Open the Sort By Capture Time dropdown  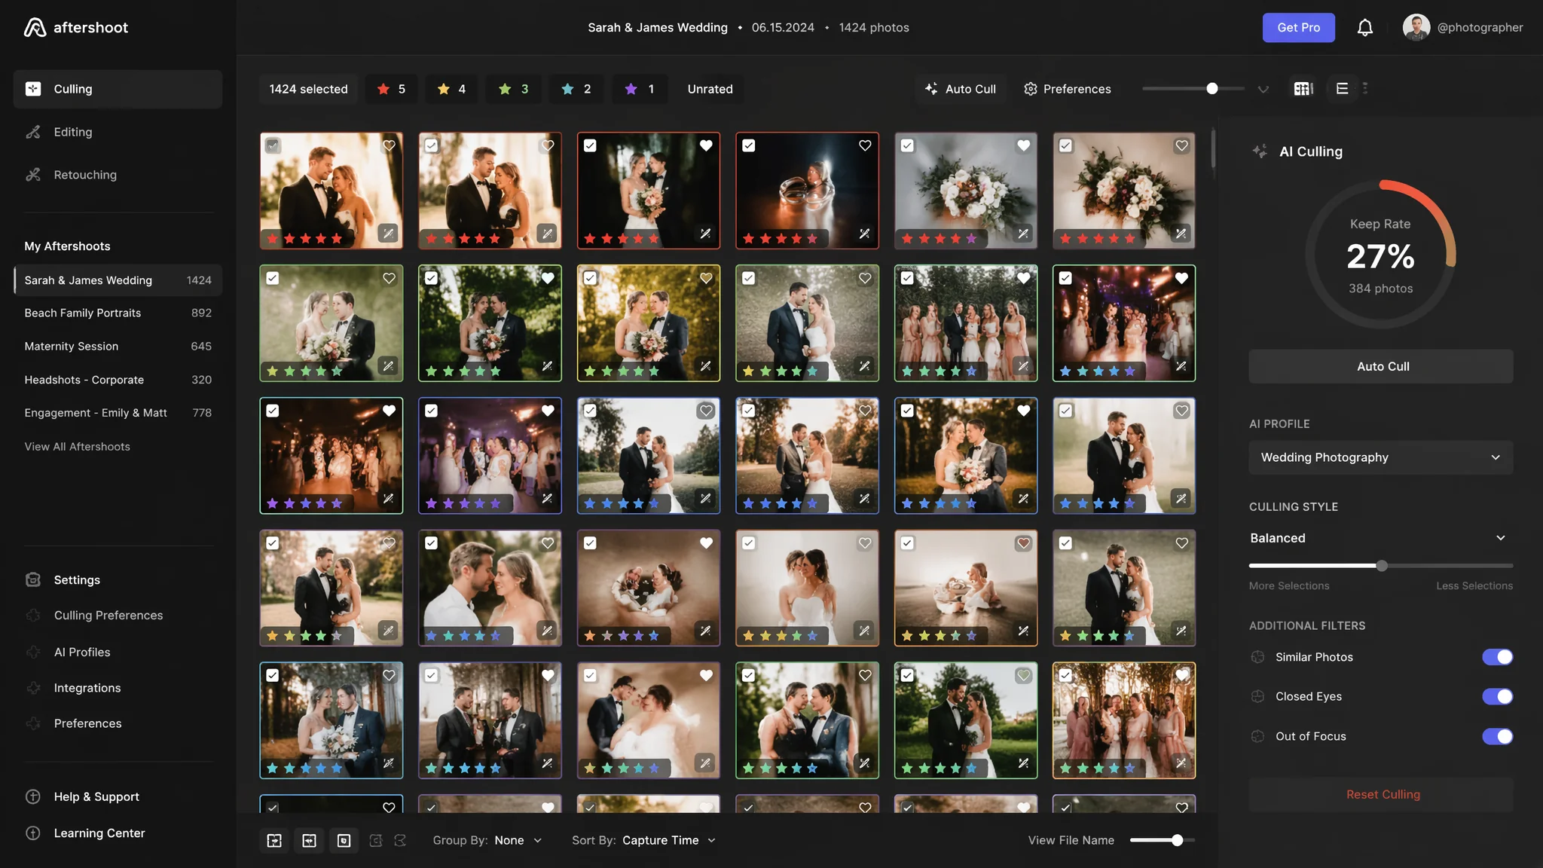(644, 840)
